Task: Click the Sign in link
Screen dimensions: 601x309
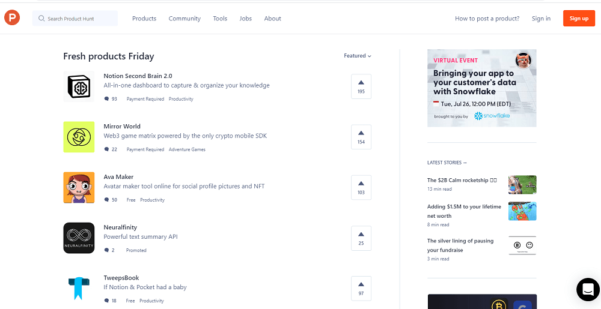Action: pos(542,19)
